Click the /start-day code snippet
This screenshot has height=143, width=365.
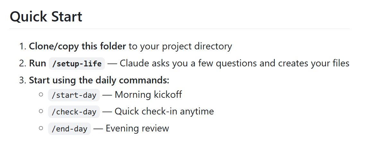coord(74,95)
